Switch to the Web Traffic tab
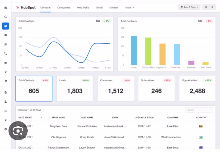 click(83, 8)
